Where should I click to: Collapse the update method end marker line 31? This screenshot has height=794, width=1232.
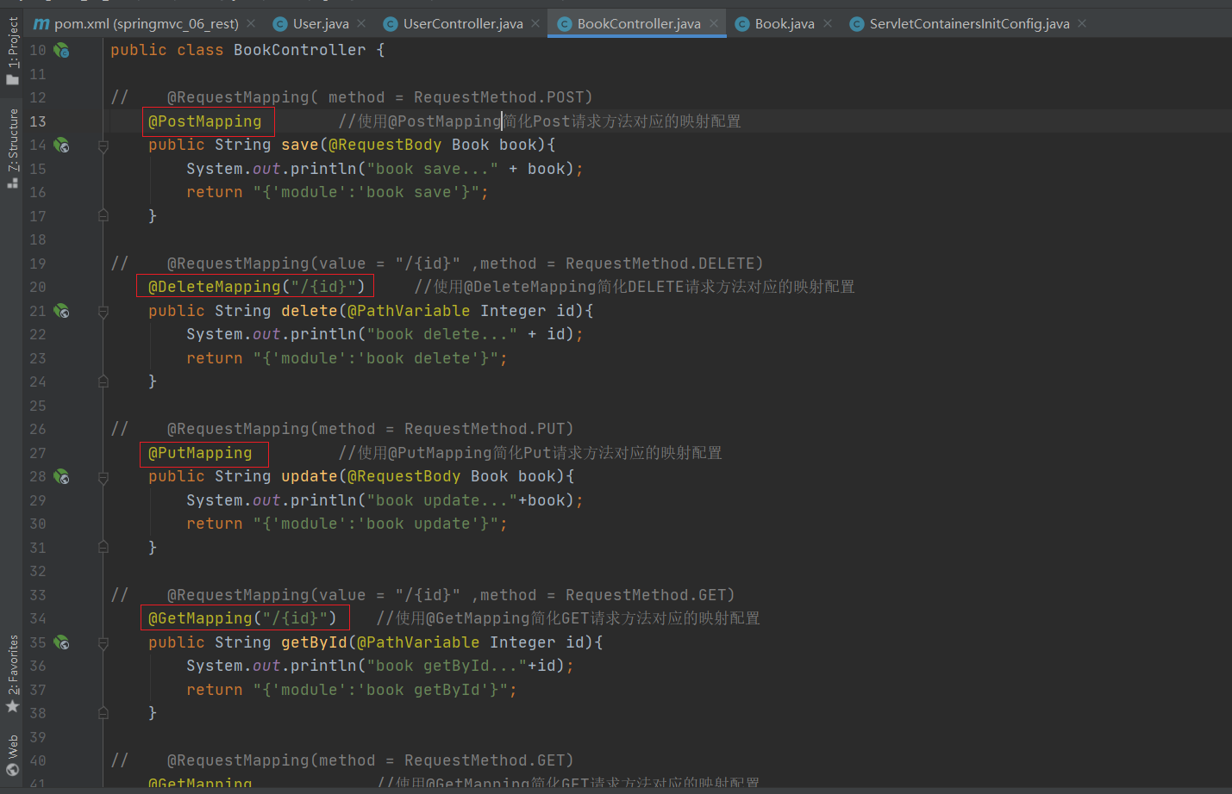pos(103,547)
